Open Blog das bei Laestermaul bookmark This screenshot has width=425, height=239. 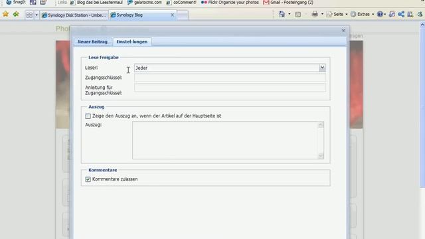point(96,3)
